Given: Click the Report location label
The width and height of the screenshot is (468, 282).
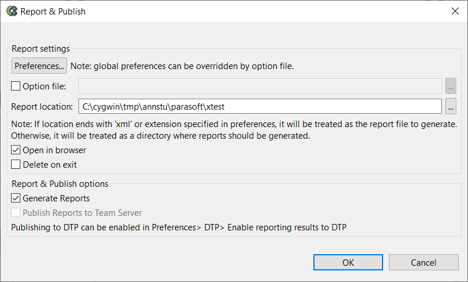Looking at the screenshot, I should tap(42, 107).
